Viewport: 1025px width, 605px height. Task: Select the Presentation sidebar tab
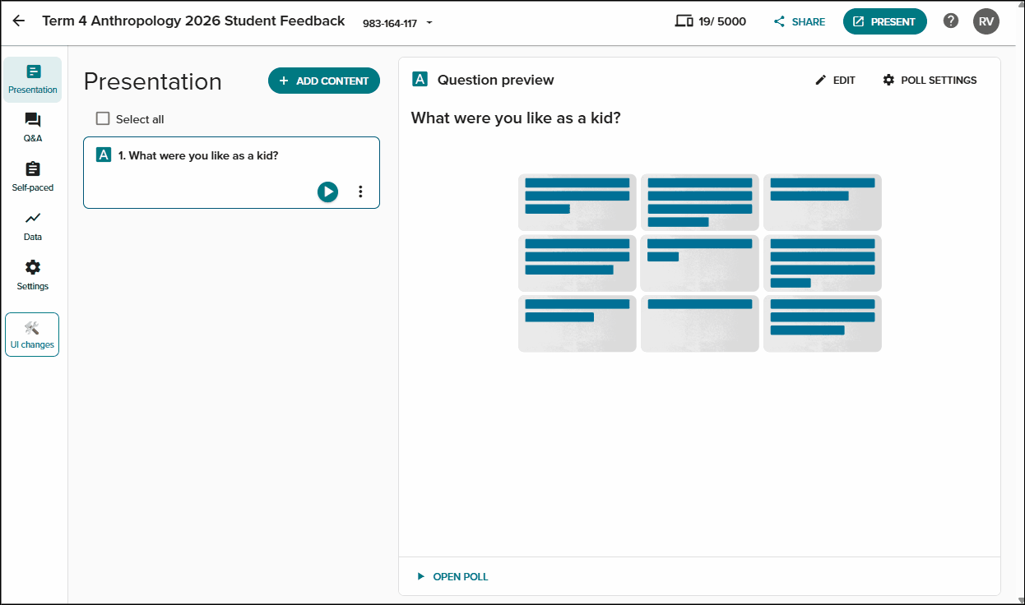33,80
